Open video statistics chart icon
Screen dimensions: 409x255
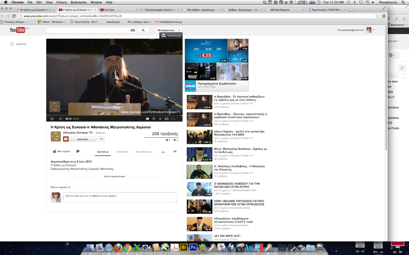tap(163, 152)
